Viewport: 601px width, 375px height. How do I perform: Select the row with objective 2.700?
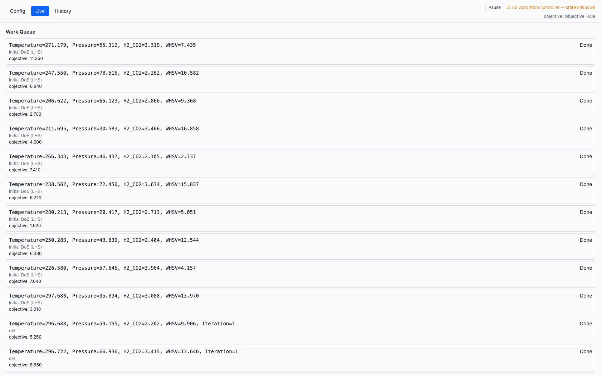click(300, 107)
